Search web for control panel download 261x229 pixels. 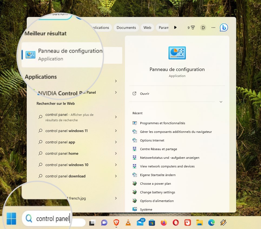click(x=65, y=176)
